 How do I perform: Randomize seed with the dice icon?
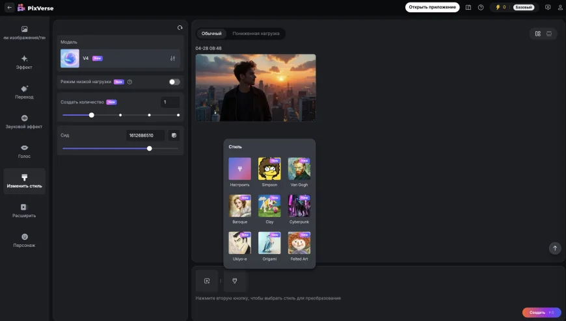point(174,135)
